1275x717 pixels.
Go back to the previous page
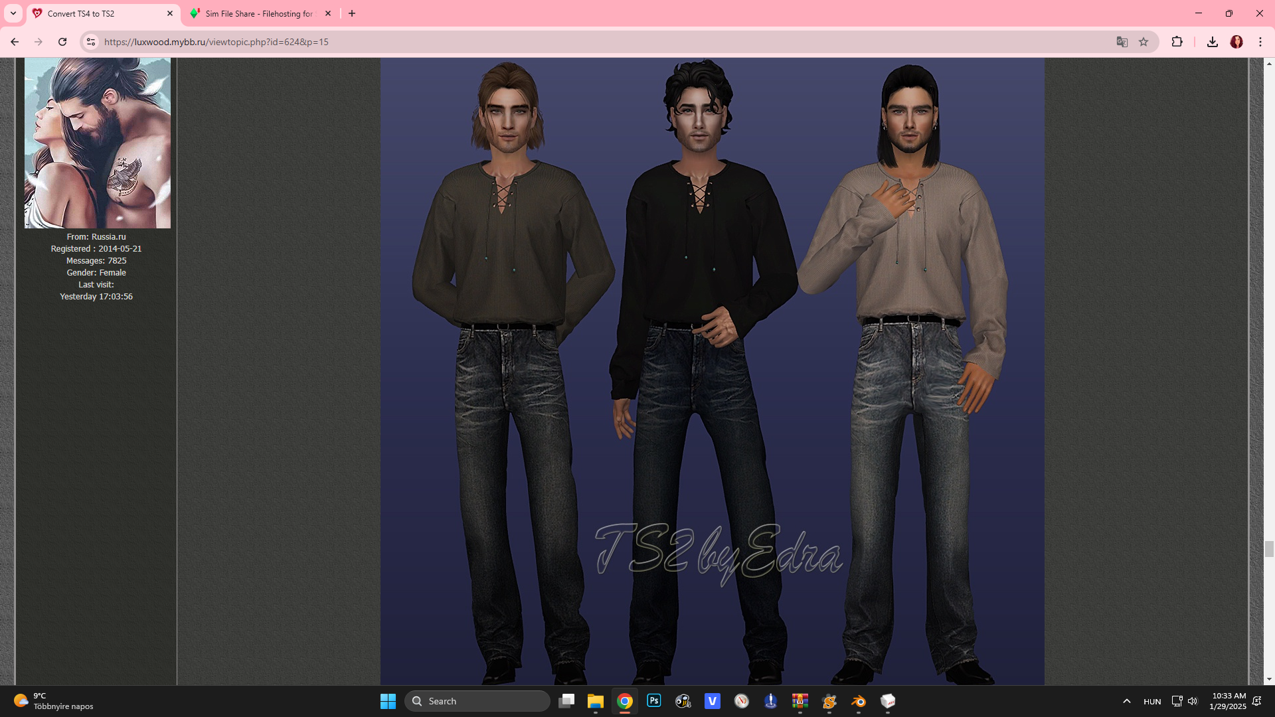(15, 42)
